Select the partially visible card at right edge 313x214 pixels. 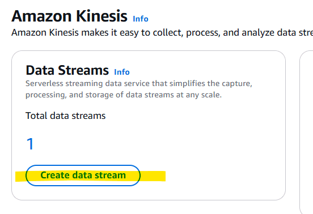coord(306,132)
